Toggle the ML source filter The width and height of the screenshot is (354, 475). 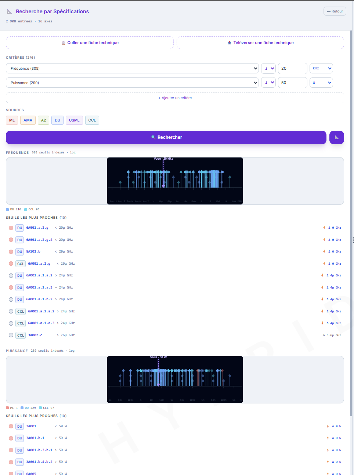pyautogui.click(x=12, y=120)
